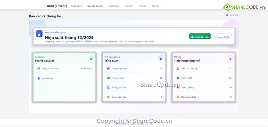Open the Quản lý phòng menu item
268x127 pixels.
point(95,6)
